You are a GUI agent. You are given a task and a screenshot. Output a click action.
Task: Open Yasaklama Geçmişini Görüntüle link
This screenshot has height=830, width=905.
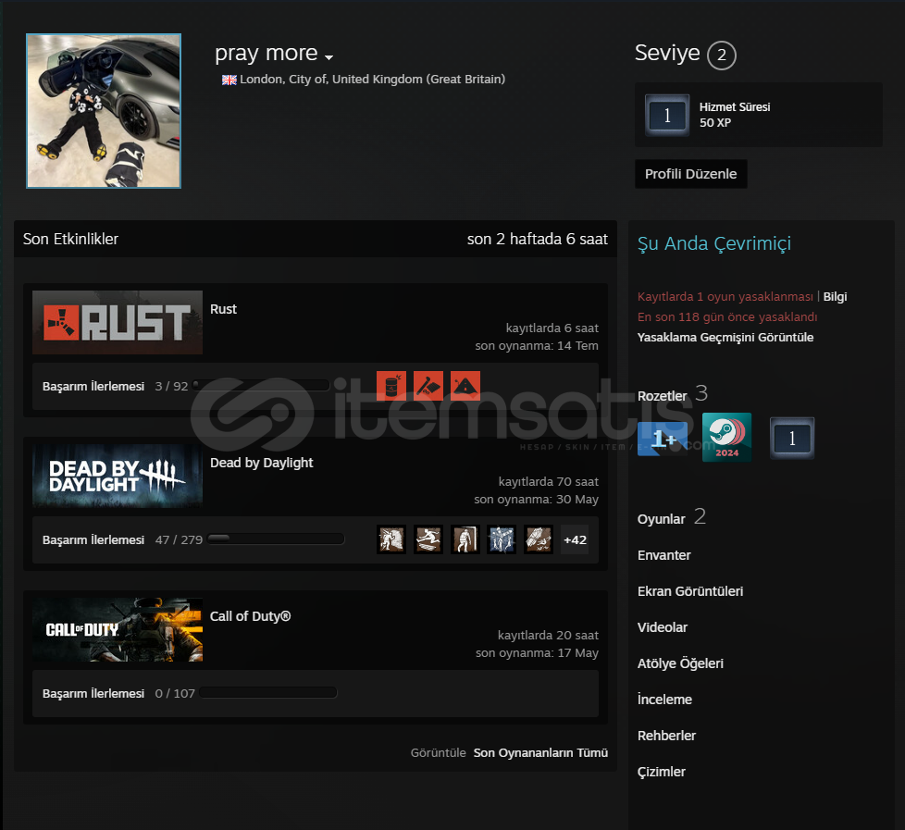pyautogui.click(x=725, y=337)
